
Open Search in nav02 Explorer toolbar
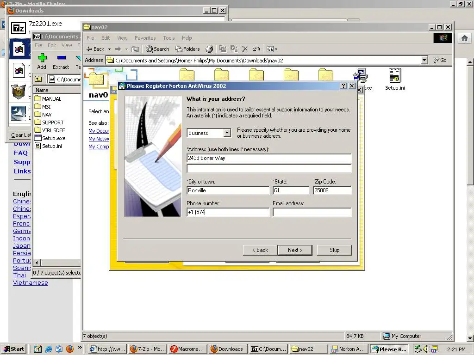pos(157,49)
